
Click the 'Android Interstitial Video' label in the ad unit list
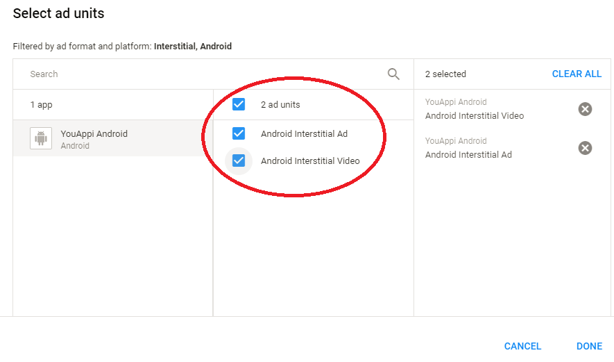310,161
